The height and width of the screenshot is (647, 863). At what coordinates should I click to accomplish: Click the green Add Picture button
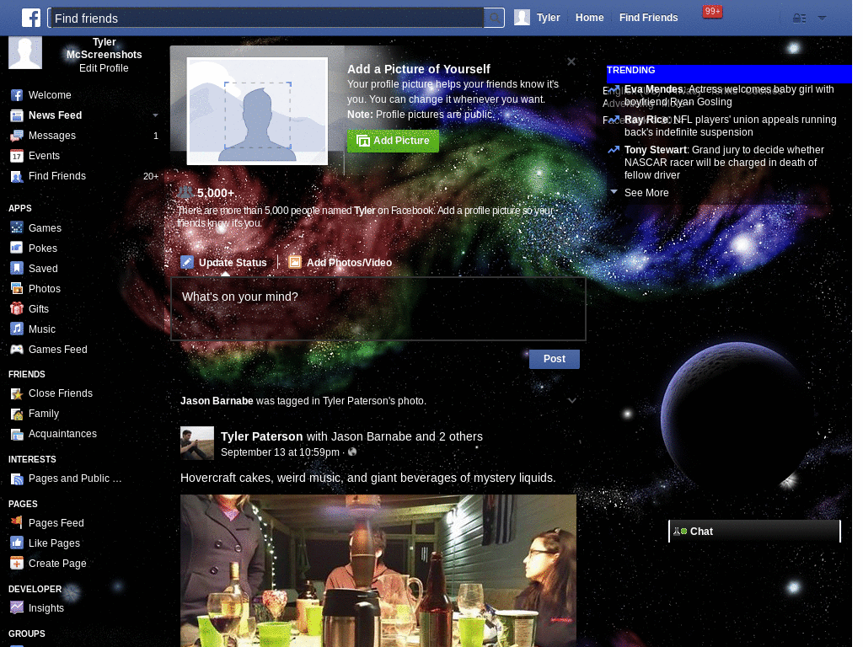[x=393, y=141]
